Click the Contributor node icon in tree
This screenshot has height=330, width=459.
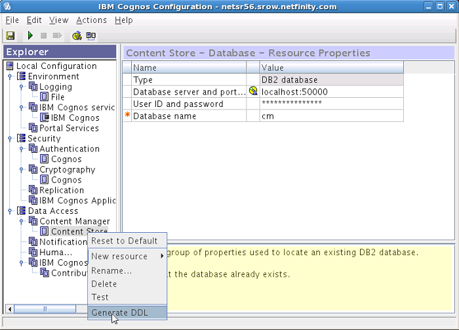click(x=45, y=273)
